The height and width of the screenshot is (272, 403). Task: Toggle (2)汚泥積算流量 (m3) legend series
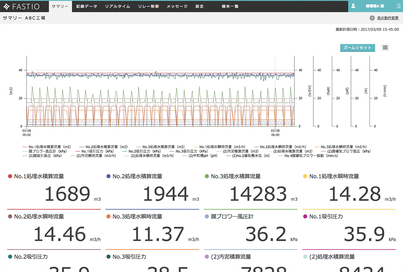[238, 151]
